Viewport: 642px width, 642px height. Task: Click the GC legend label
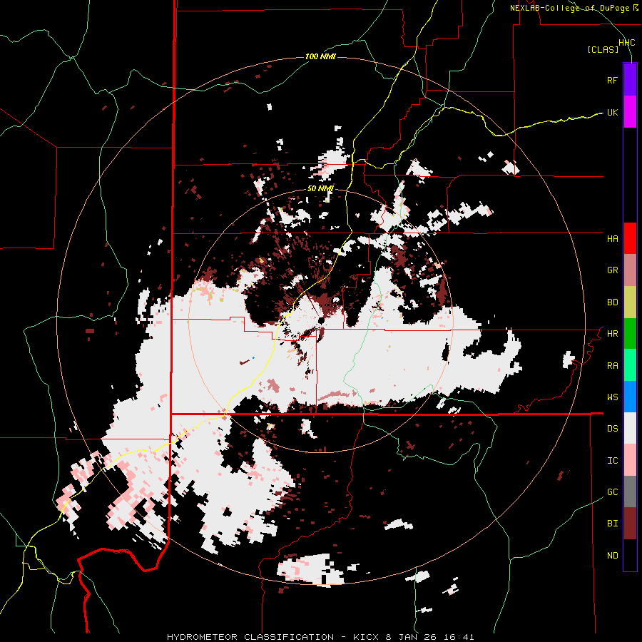tap(612, 492)
